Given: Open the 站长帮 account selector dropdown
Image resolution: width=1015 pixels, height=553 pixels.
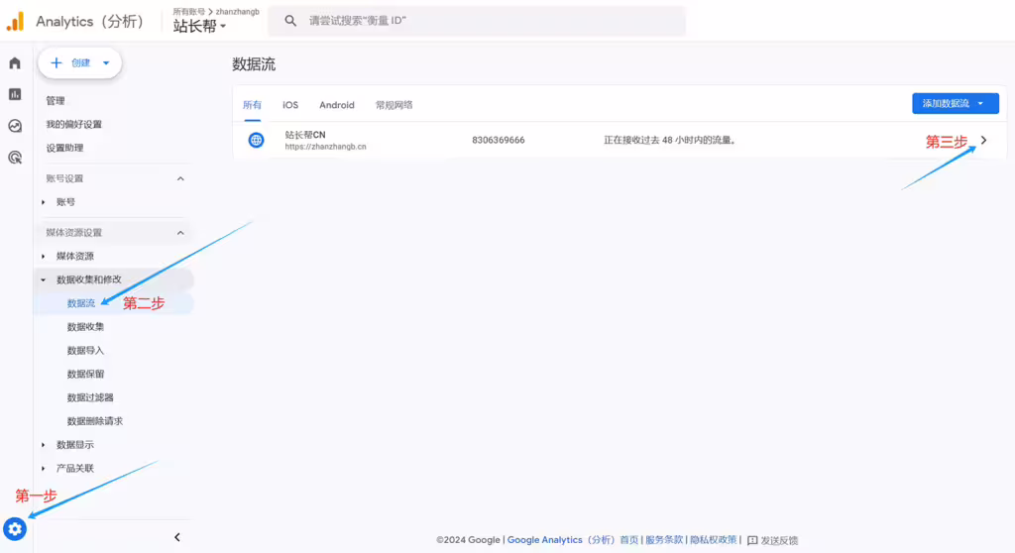Looking at the screenshot, I should (x=199, y=27).
